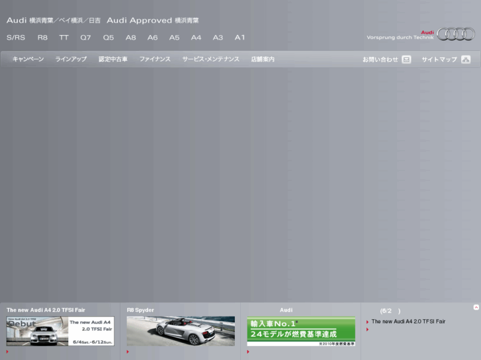Image resolution: width=481 pixels, height=360 pixels.
Task: Click the Vorsprung durch Technik slogan
Action: tap(400, 38)
